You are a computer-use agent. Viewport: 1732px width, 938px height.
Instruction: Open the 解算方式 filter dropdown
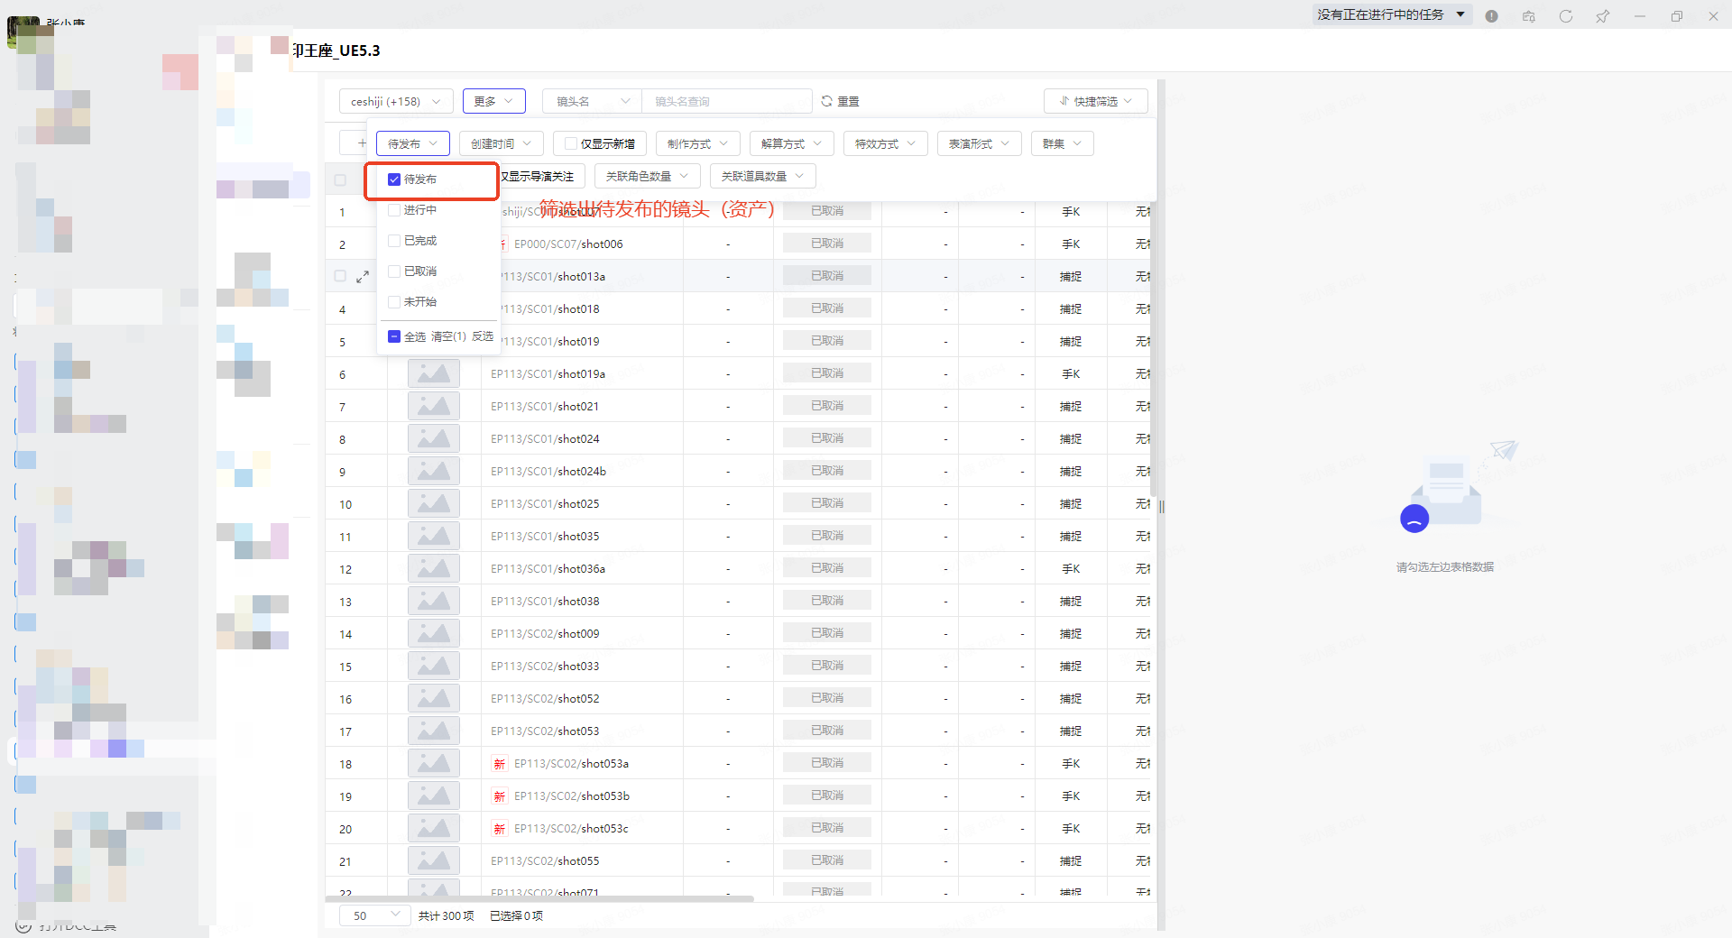791,143
